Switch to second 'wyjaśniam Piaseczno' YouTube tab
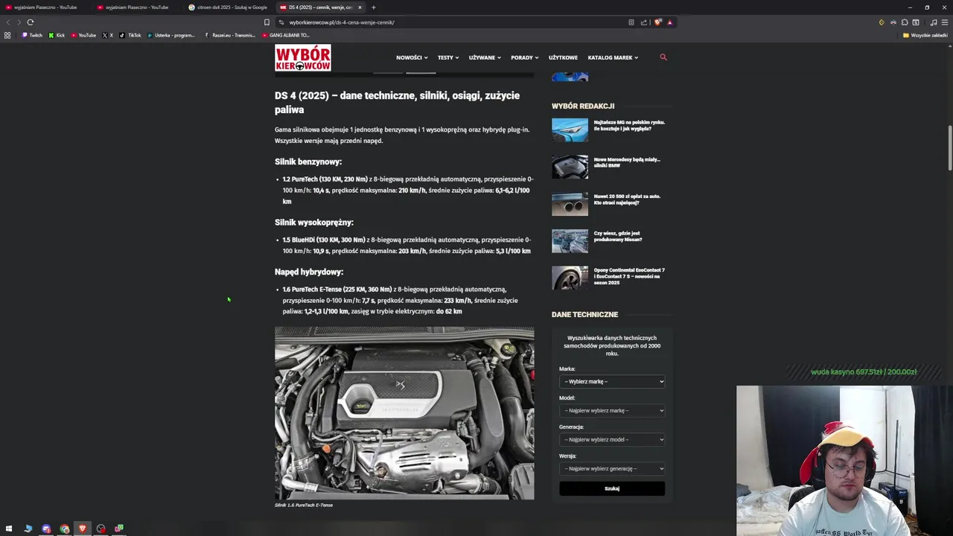 point(137,7)
